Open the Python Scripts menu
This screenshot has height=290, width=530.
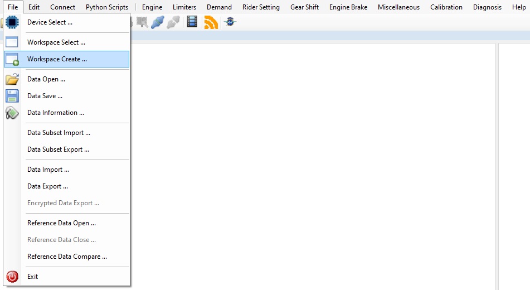[107, 7]
